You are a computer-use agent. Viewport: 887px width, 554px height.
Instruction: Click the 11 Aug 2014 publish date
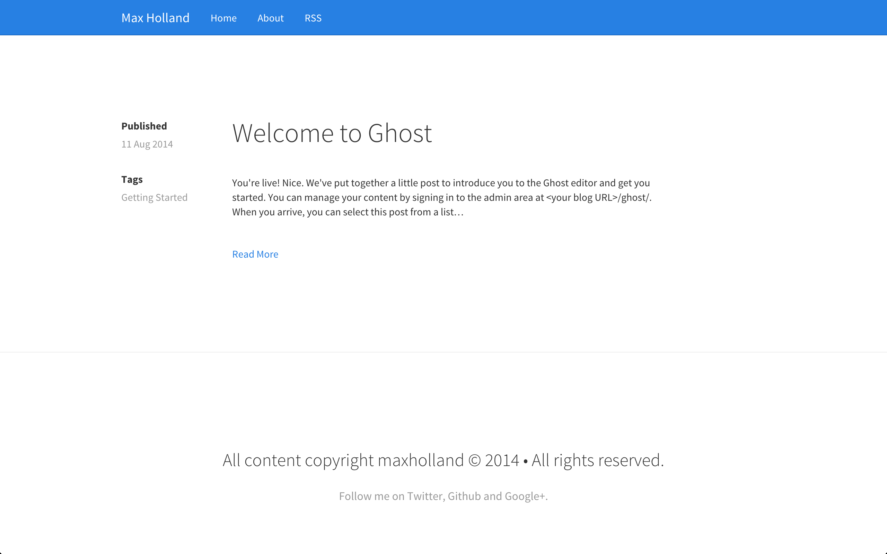tap(147, 144)
